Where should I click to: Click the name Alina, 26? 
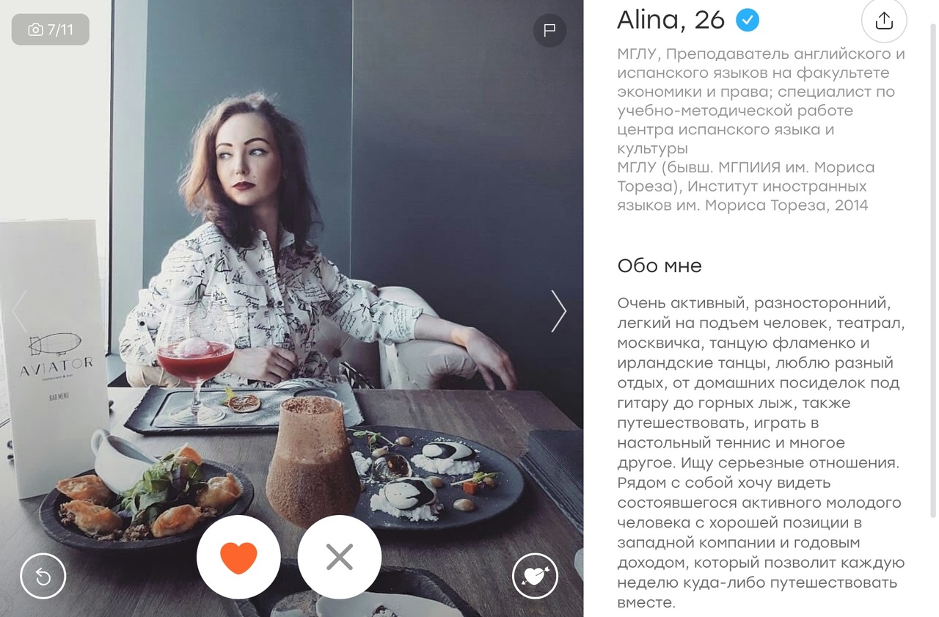pyautogui.click(x=671, y=20)
